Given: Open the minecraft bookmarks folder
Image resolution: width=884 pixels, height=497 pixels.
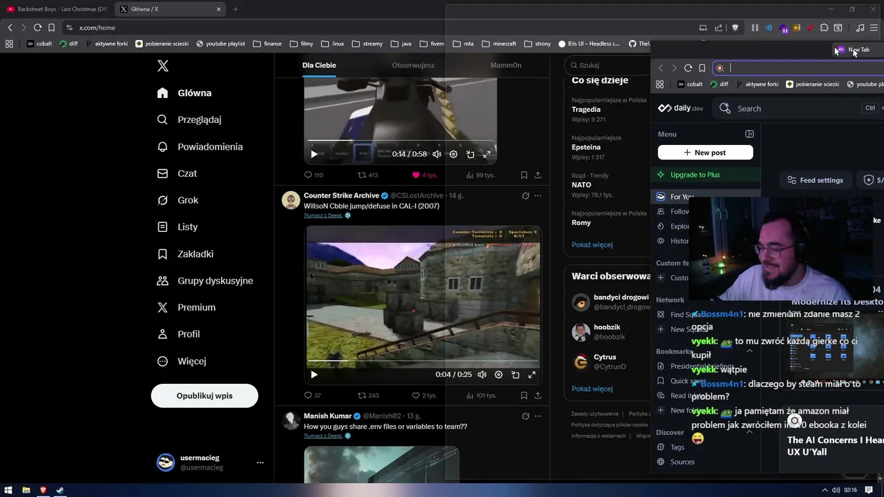Looking at the screenshot, I should tap(499, 43).
